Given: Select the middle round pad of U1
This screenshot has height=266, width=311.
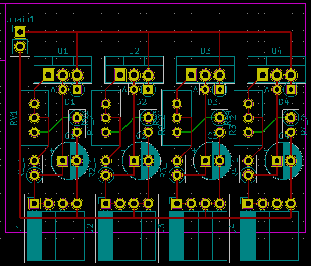Looking at the screenshot, I should [x=63, y=75].
